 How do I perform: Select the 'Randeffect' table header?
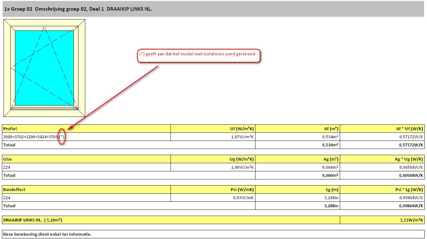(86, 189)
